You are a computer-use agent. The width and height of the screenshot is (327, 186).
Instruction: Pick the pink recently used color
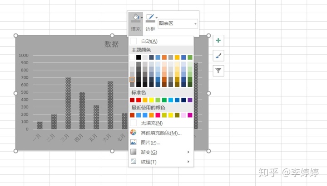tap(158, 115)
